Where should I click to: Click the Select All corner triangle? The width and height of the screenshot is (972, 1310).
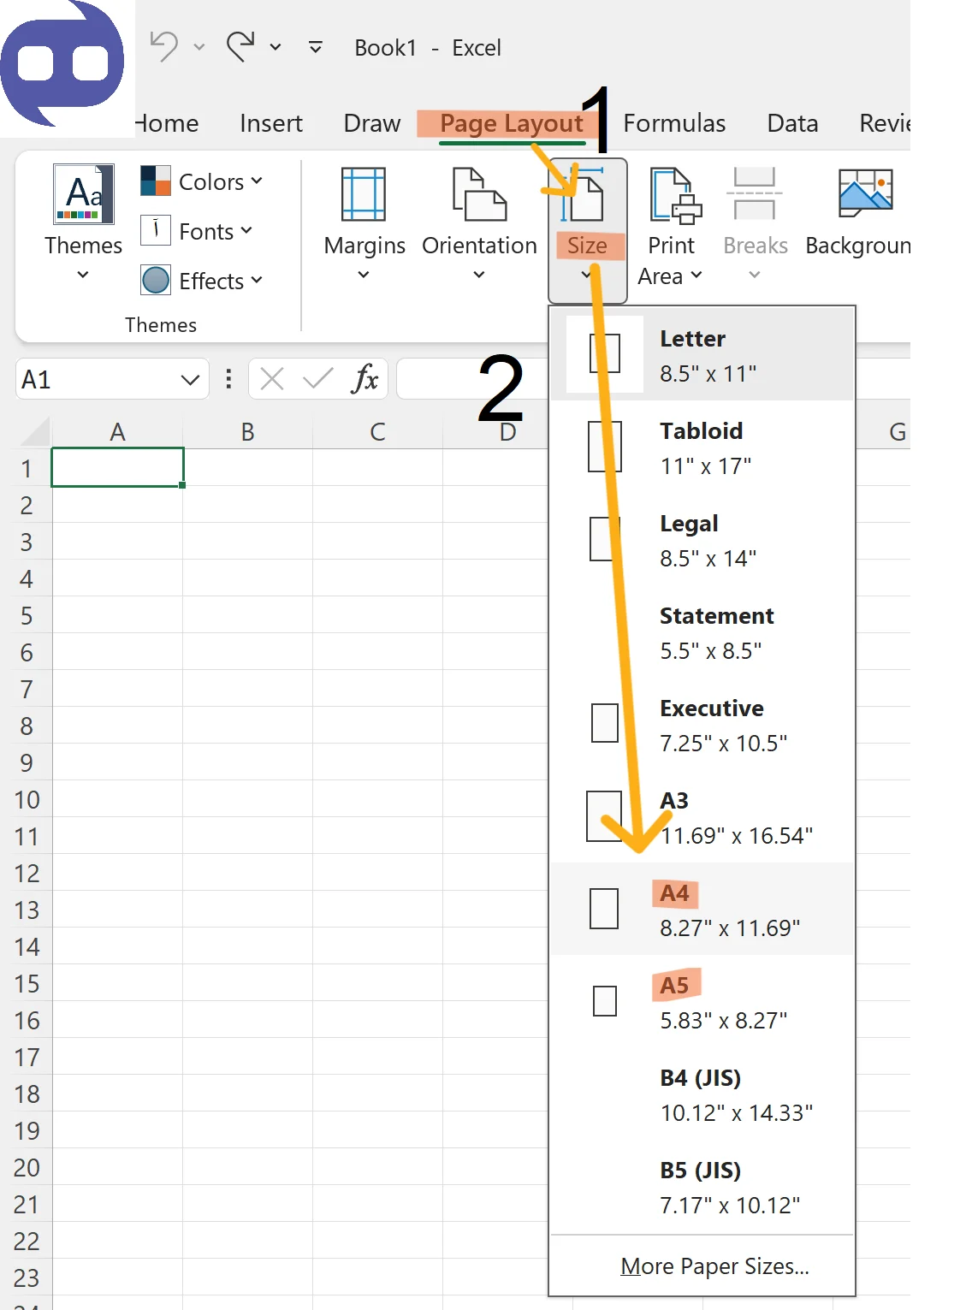pos(36,432)
